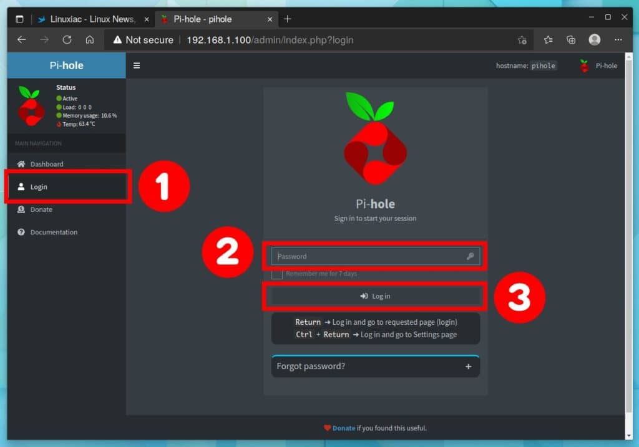Open the browser Settings and more menu
Screen dimensions: 639x447
(x=618, y=39)
